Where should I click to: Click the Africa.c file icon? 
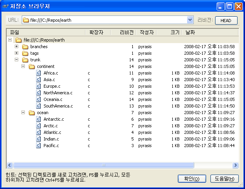tap(39, 73)
